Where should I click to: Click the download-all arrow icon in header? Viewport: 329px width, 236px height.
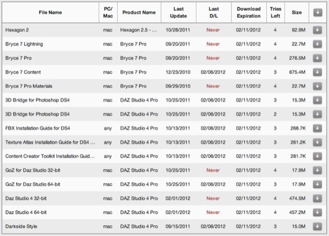pos(318,13)
